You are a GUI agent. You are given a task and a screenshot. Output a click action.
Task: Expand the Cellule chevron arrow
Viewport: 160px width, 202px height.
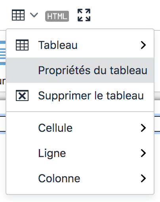[143, 128]
